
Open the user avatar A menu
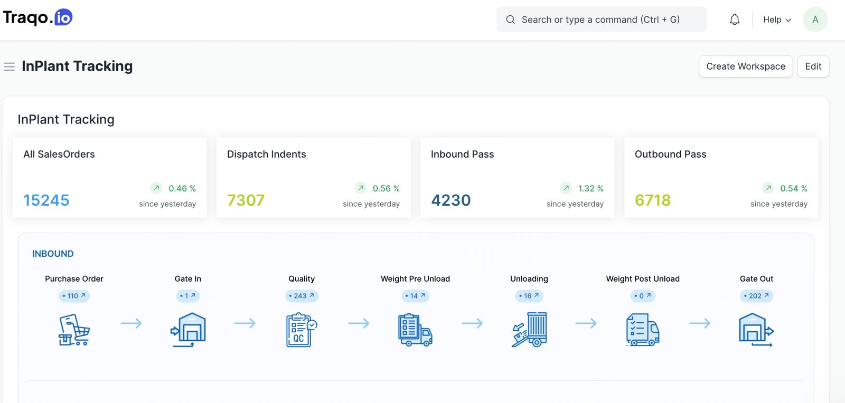(x=815, y=20)
